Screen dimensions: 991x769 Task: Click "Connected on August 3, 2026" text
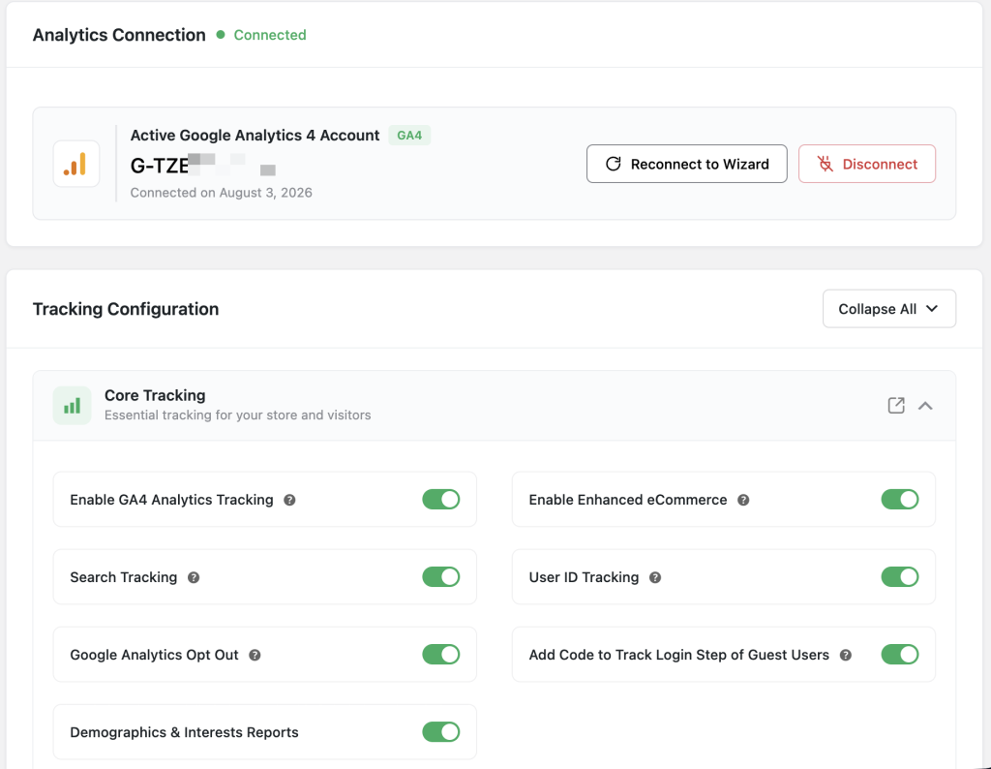[222, 192]
